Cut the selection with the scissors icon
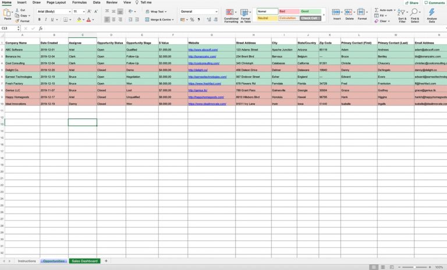 click(17, 10)
